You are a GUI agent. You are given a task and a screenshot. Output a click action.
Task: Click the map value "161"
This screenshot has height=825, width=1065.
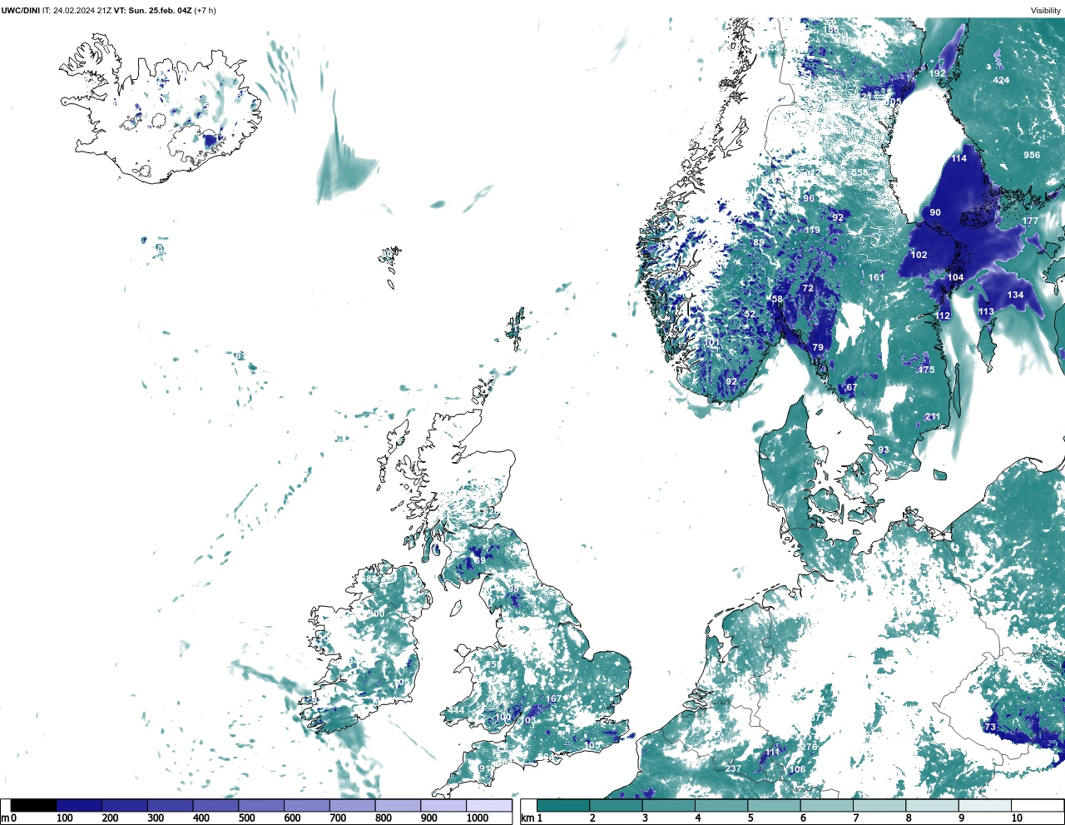point(876,277)
